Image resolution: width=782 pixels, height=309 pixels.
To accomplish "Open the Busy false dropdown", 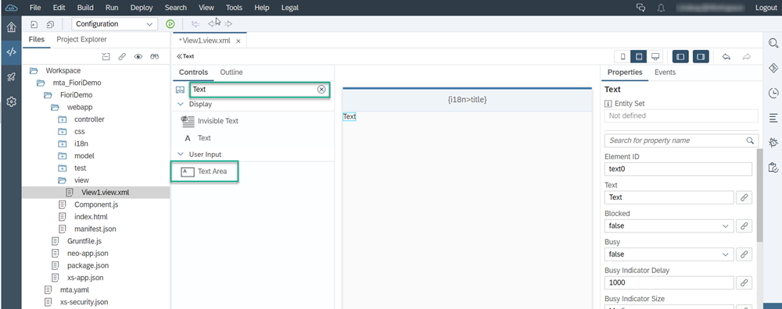I will (669, 254).
